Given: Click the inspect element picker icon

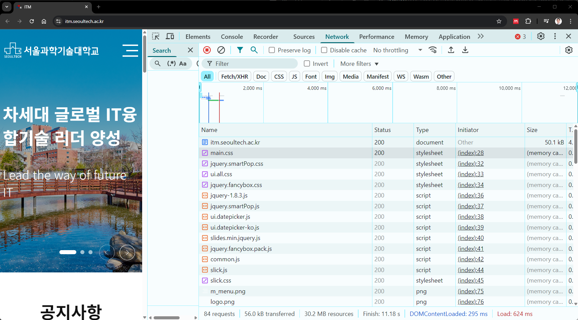Looking at the screenshot, I should click(156, 36).
